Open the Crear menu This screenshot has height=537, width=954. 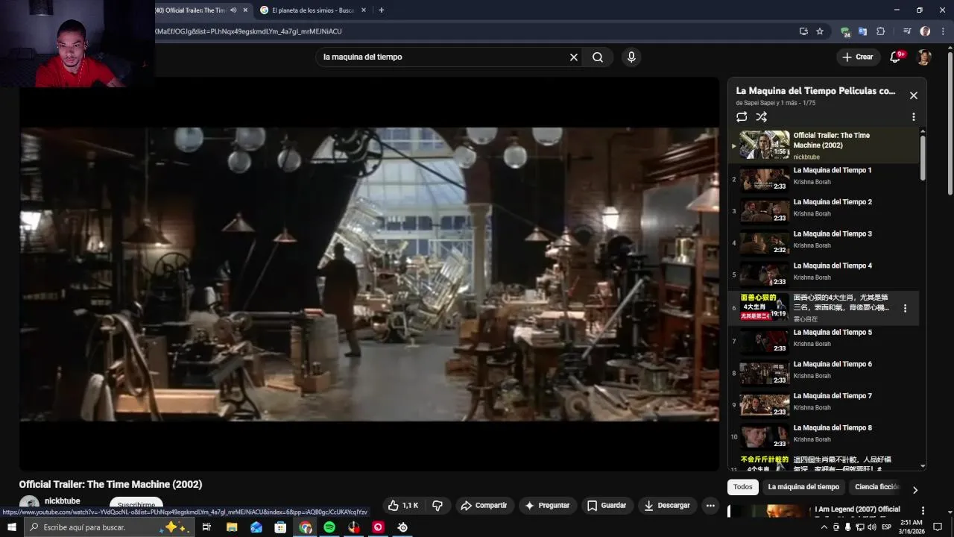pyautogui.click(x=857, y=57)
